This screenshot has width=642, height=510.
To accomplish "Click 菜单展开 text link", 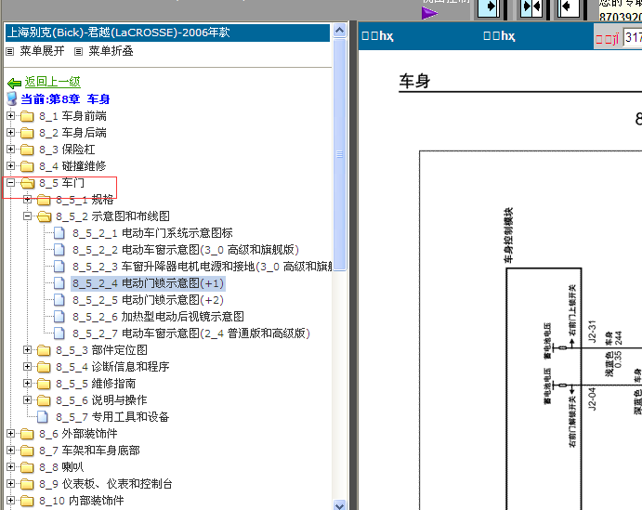I will coord(42,51).
